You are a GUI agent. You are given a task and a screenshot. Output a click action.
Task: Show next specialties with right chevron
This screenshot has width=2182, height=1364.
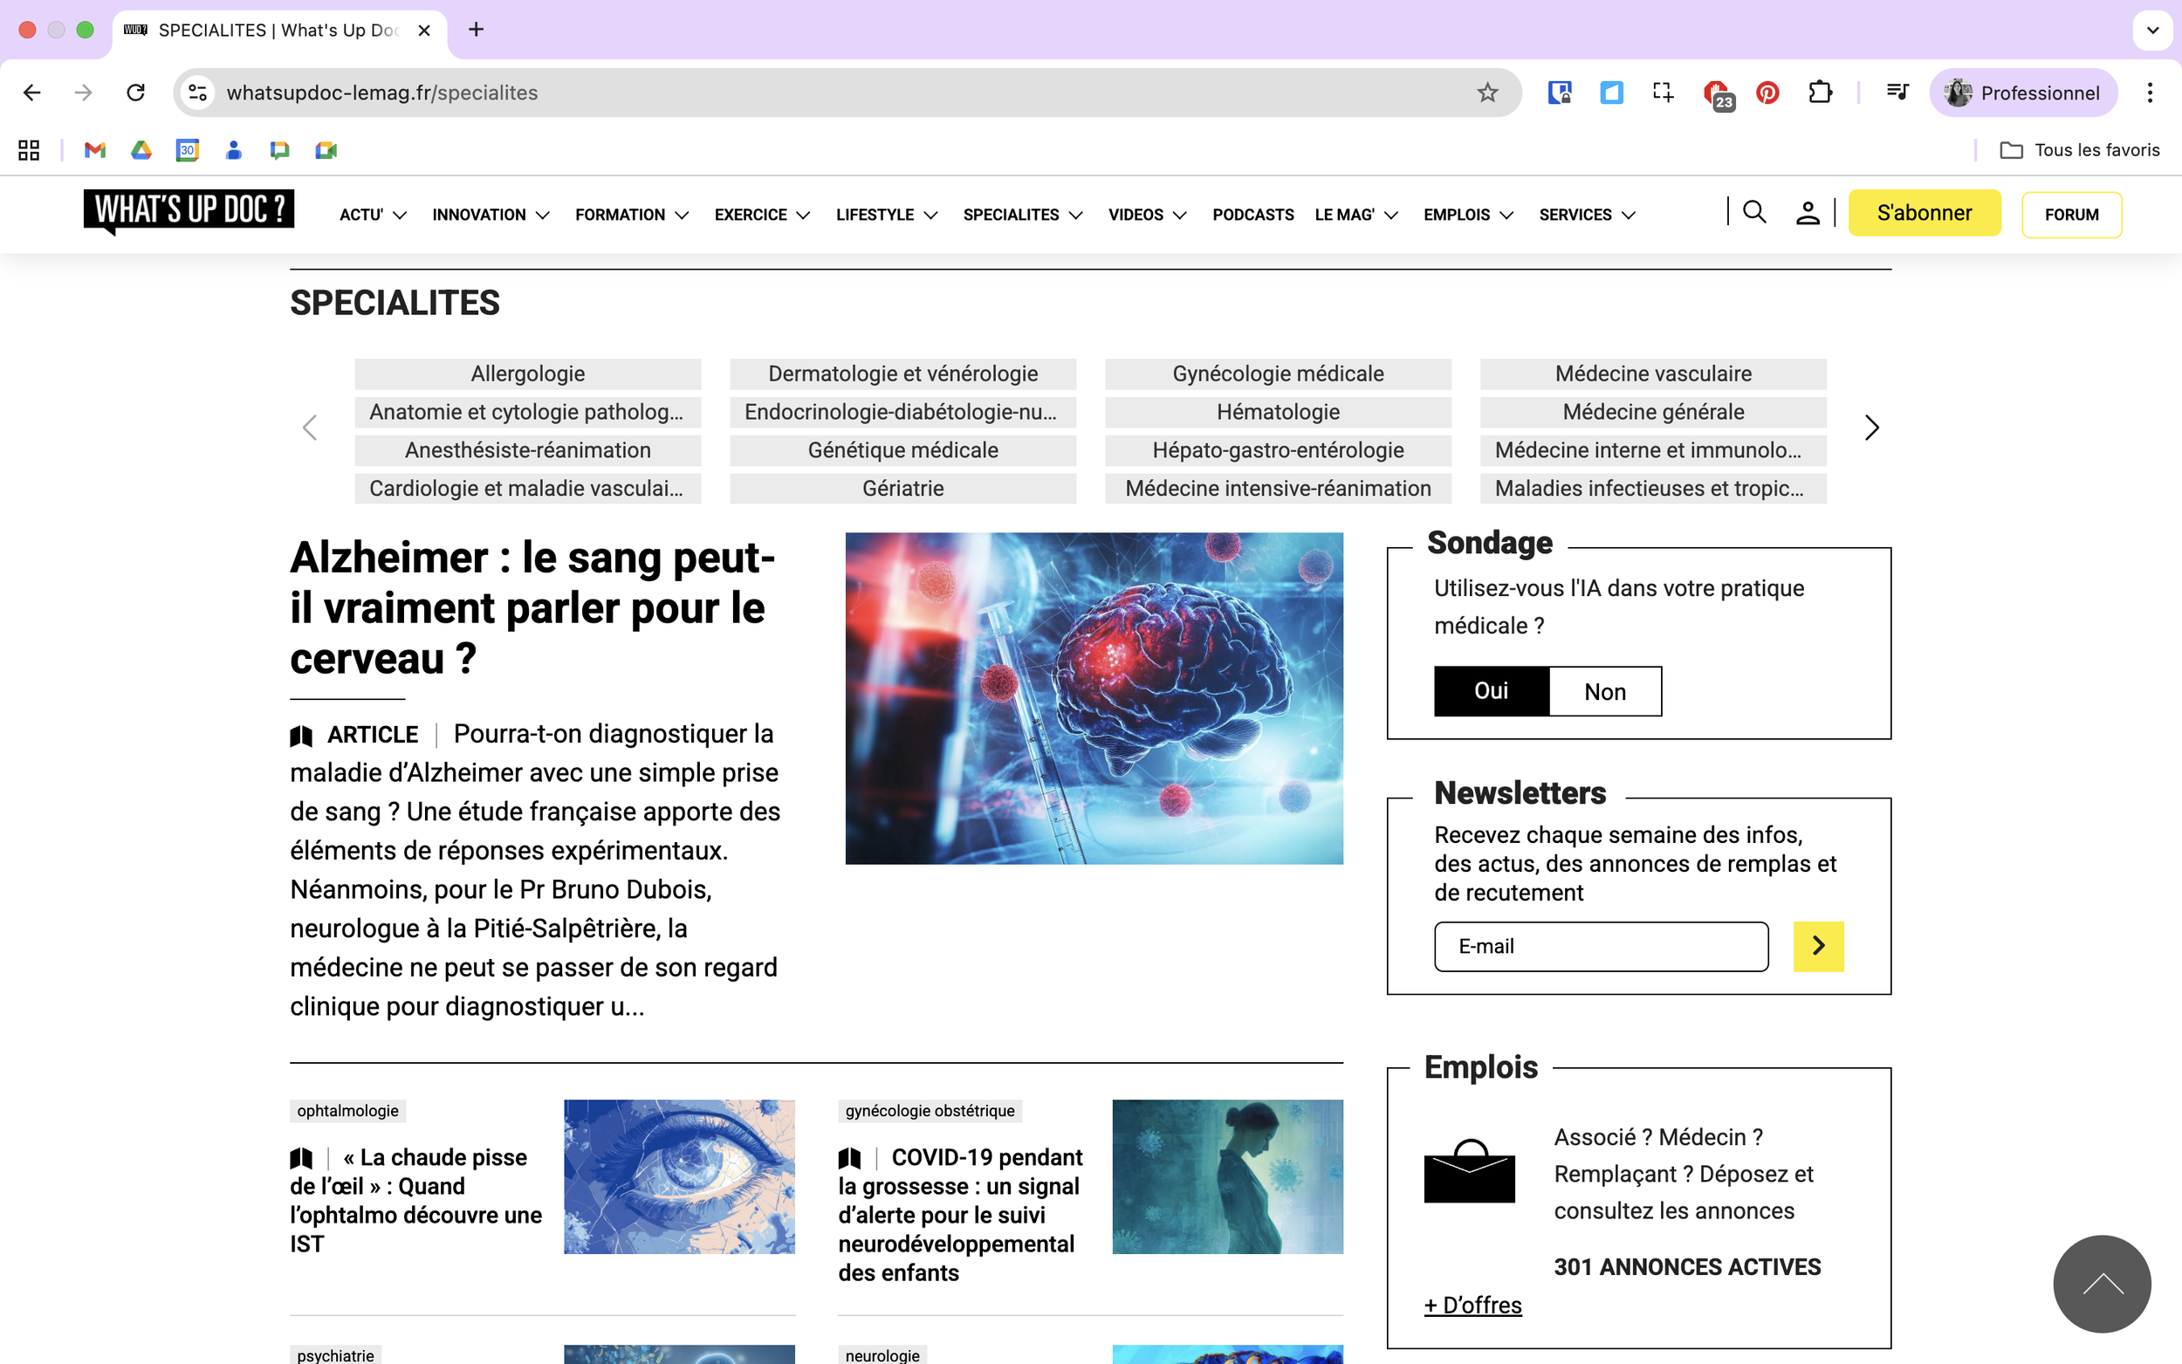tap(1871, 428)
